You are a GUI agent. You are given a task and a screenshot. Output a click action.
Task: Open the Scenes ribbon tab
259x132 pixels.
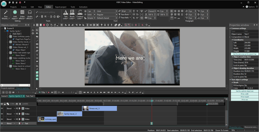[x=24, y=7]
